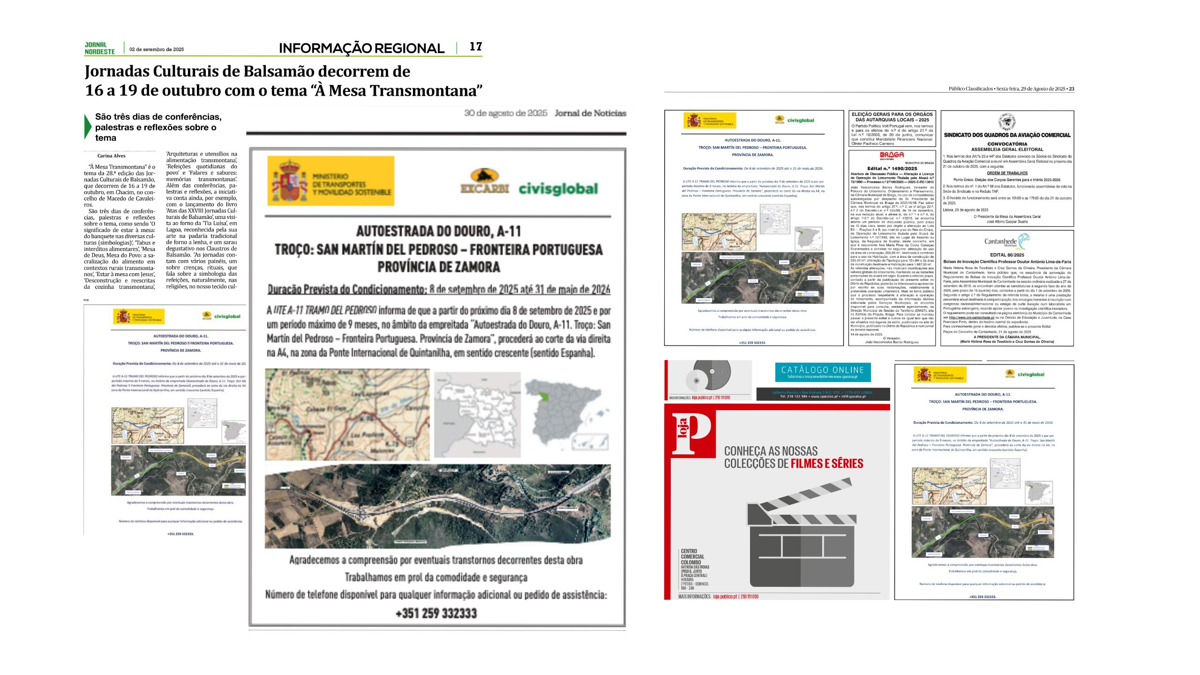
Task: Click the civisglobal logo in the ad below the Cantanhede edital
Action: click(1031, 375)
